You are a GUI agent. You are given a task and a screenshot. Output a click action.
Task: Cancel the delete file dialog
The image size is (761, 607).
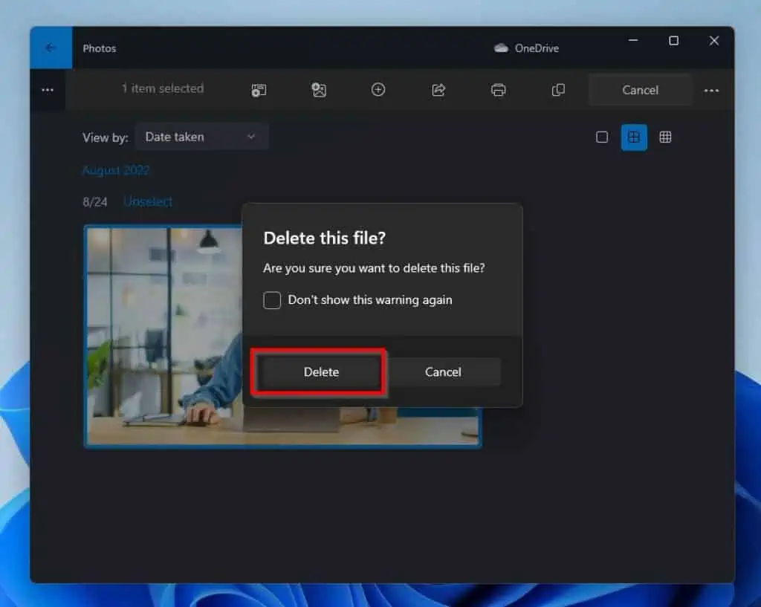tap(443, 372)
